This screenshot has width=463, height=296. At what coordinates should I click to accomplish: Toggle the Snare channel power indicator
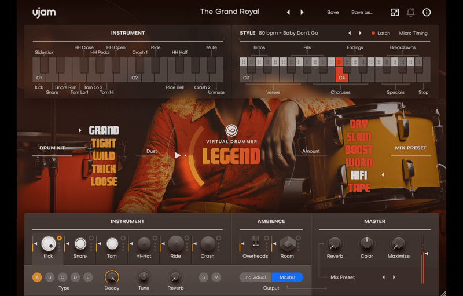tap(91, 238)
